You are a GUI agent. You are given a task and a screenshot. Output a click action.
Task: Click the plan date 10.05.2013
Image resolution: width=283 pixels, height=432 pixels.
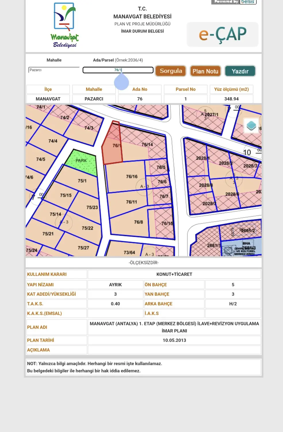[174, 340]
